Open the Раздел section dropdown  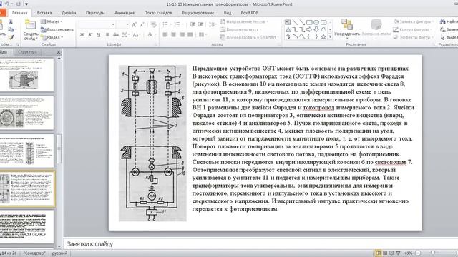click(52, 37)
